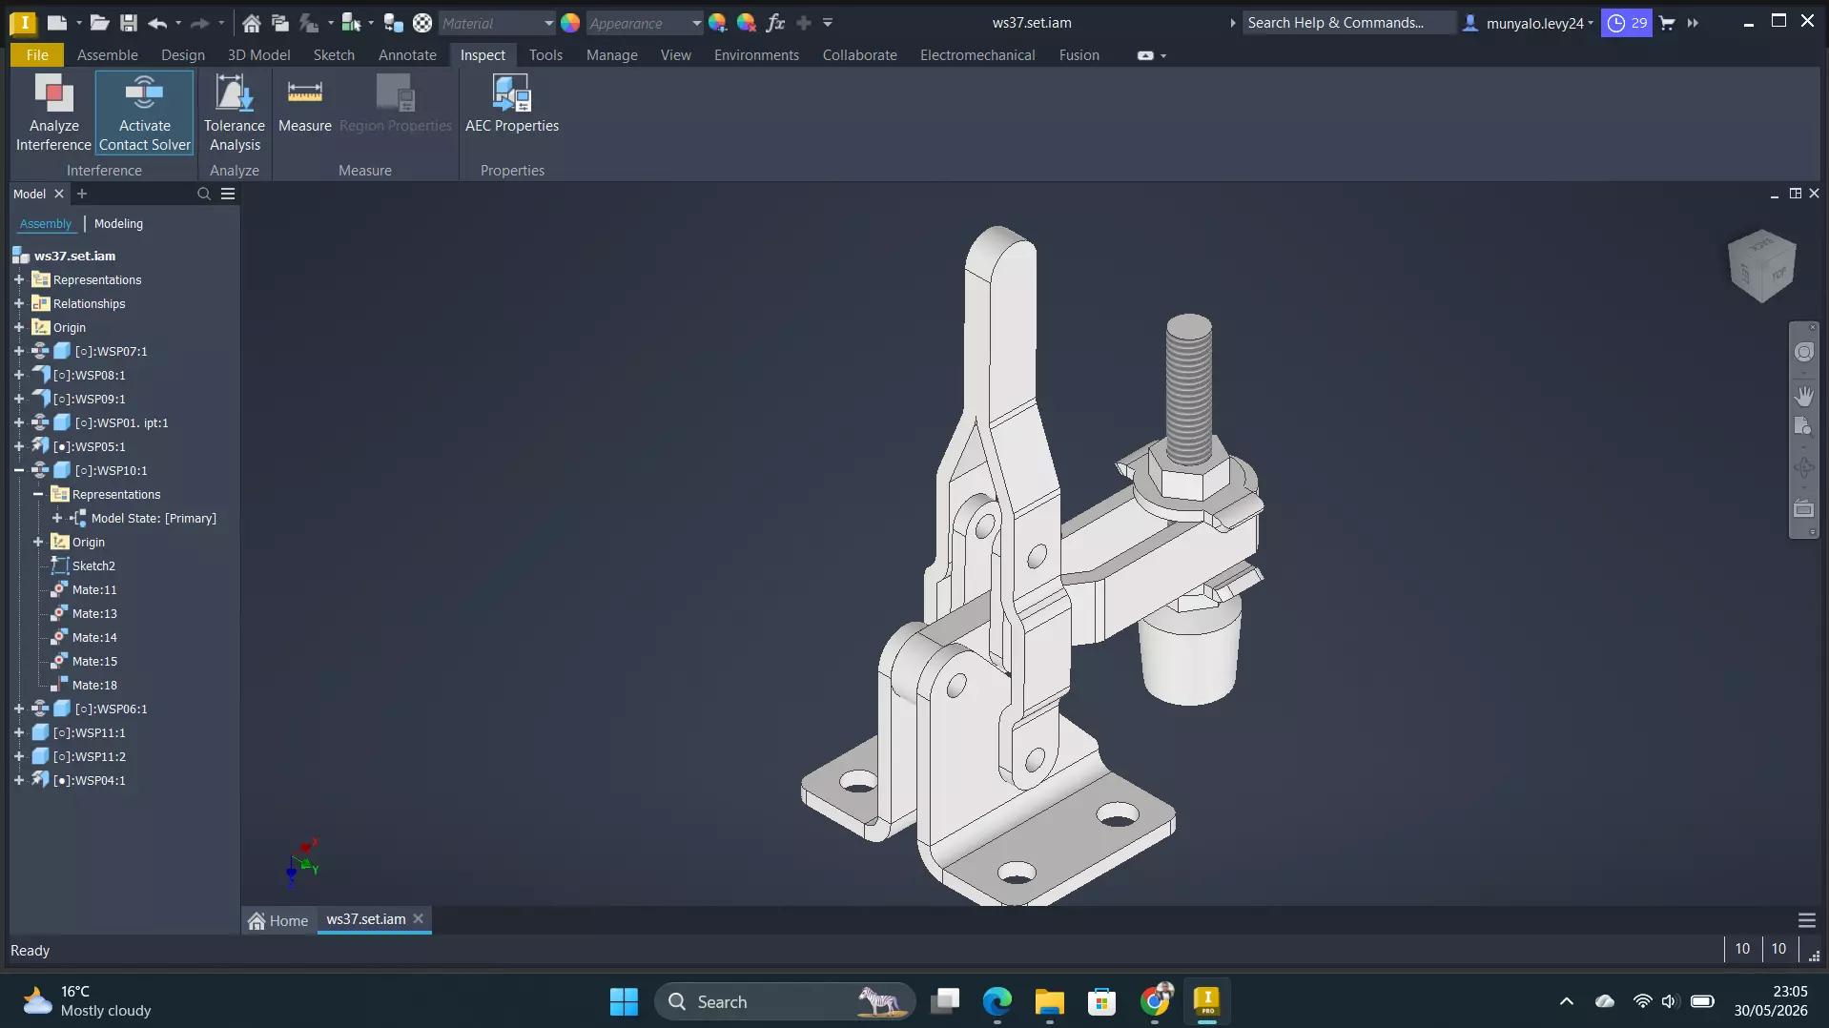Collapse the WSP10:1 component
Screen dimensions: 1829x1028
tap(19, 470)
